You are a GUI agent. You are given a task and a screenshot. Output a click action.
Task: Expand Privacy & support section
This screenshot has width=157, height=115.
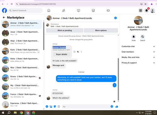tap(138, 63)
